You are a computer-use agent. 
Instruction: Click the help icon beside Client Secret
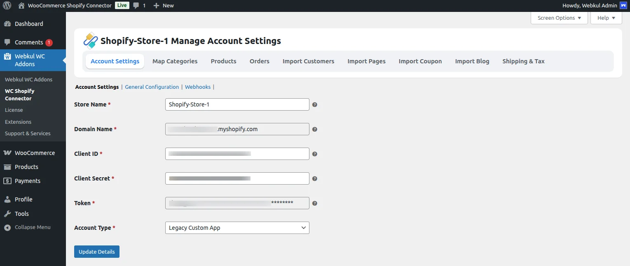tap(315, 179)
